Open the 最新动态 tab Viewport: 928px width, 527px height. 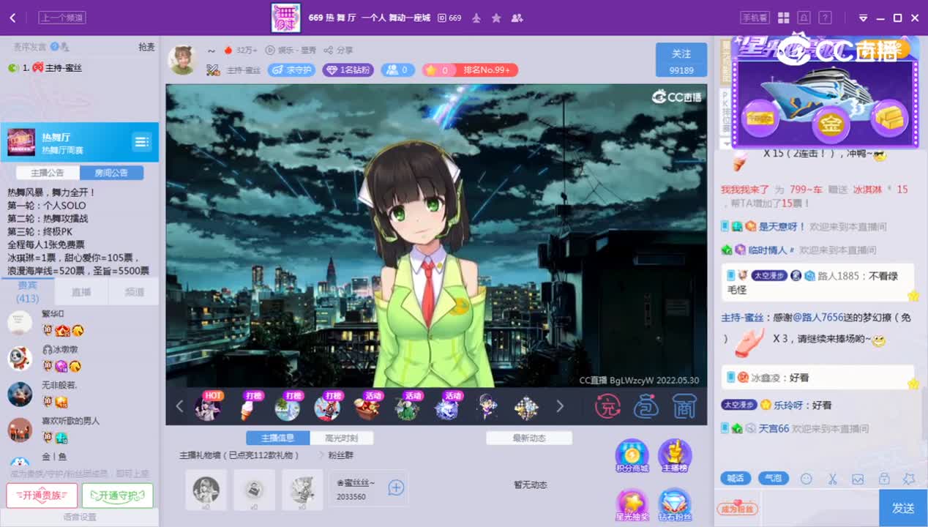[x=529, y=438]
